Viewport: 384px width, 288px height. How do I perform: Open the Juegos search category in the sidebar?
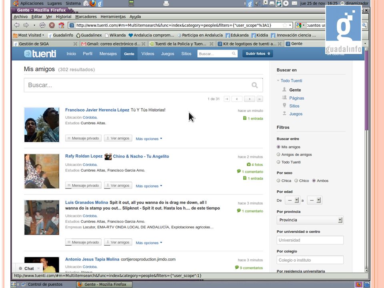[296, 114]
